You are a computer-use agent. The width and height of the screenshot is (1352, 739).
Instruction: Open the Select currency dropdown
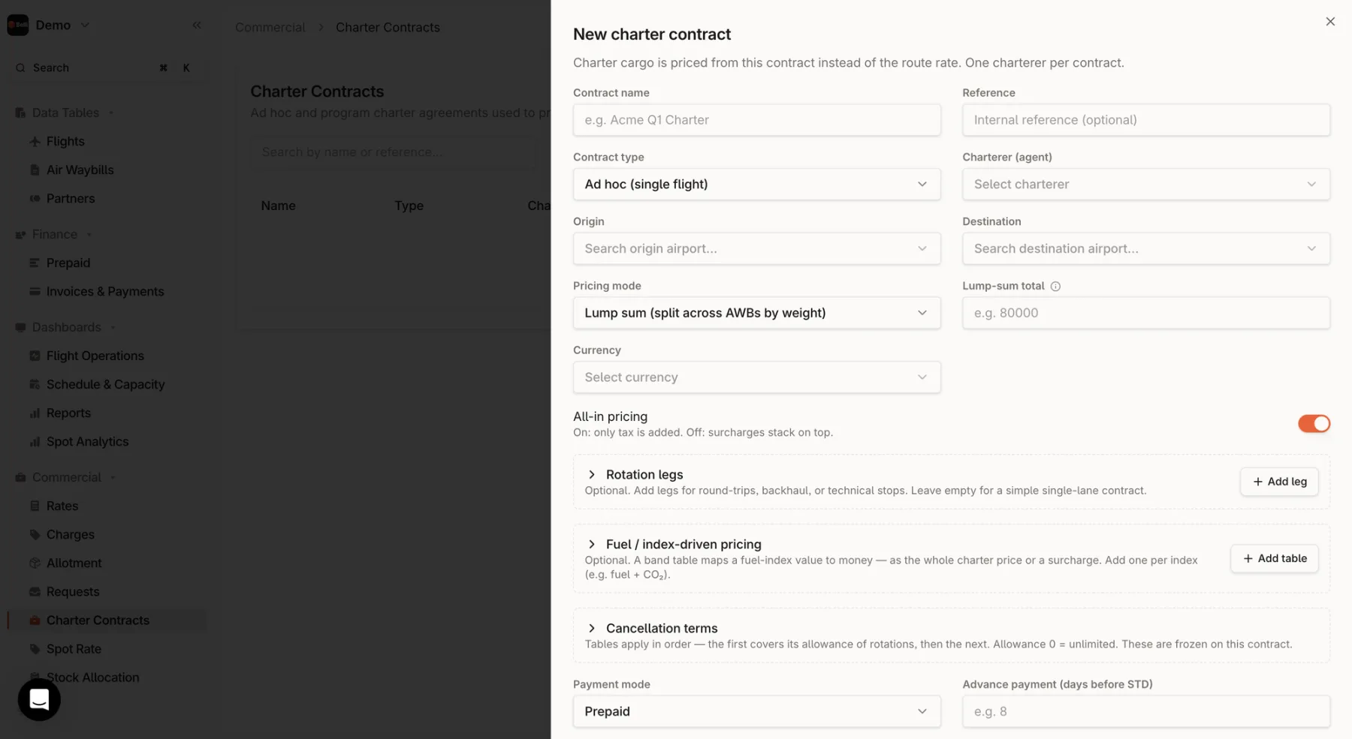click(756, 377)
